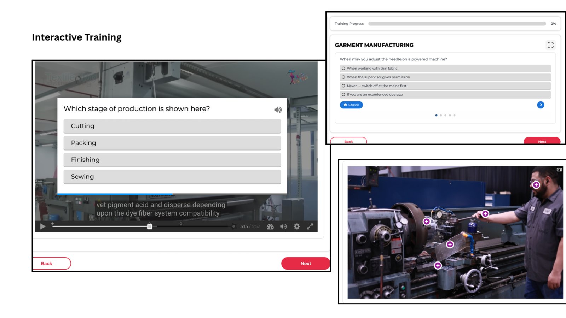566x318 pixels.
Task: Open the video playback speed gauge icon
Action: tap(270, 227)
